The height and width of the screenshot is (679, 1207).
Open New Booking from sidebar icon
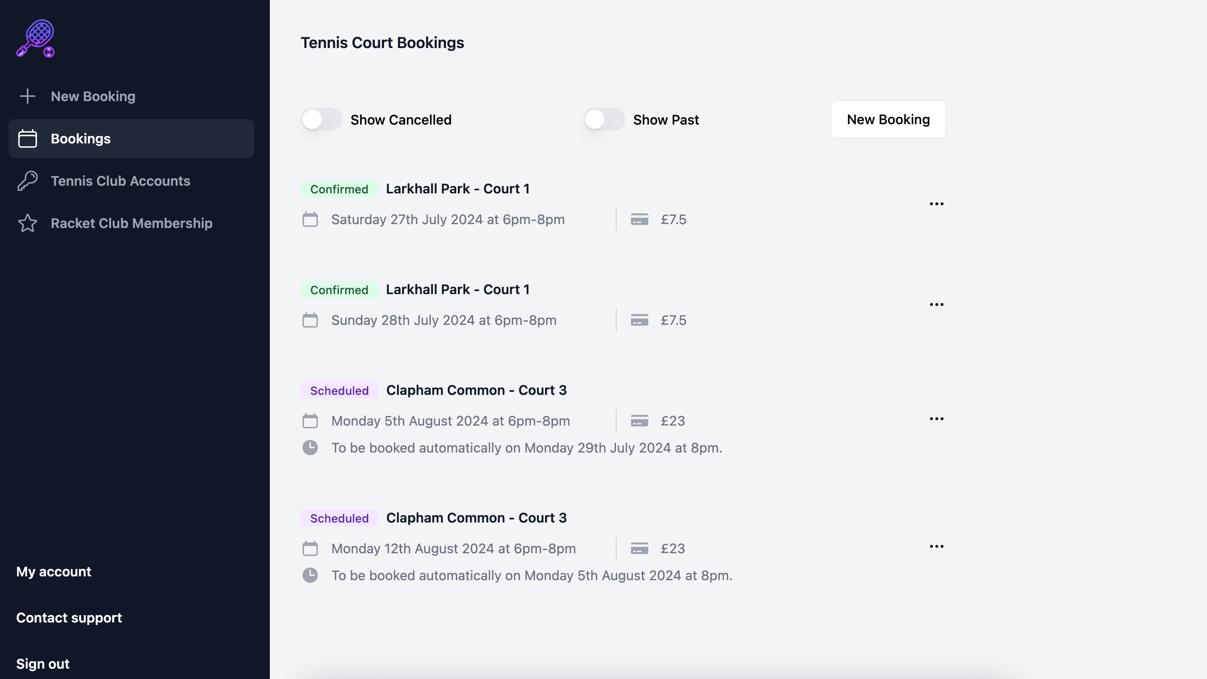point(27,95)
